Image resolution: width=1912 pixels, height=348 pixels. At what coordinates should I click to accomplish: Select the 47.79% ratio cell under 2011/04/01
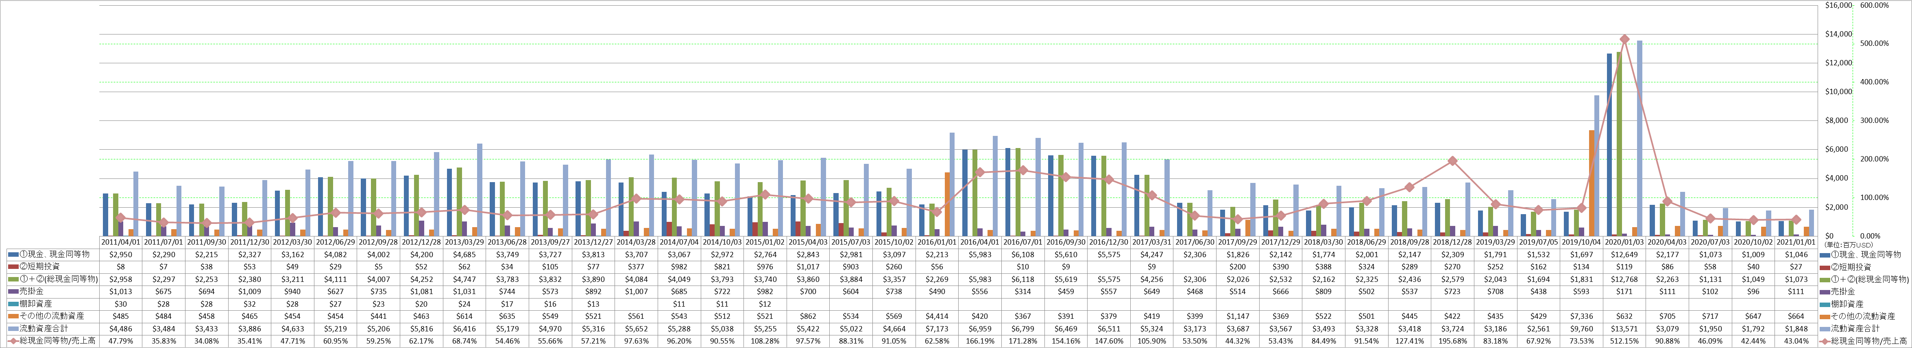[120, 341]
